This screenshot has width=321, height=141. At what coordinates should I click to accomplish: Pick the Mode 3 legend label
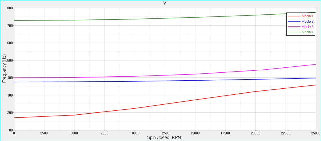[307, 27]
